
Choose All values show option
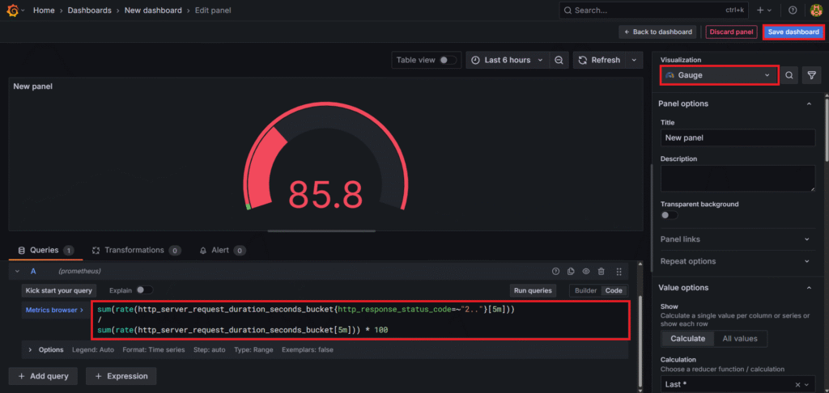click(x=740, y=339)
